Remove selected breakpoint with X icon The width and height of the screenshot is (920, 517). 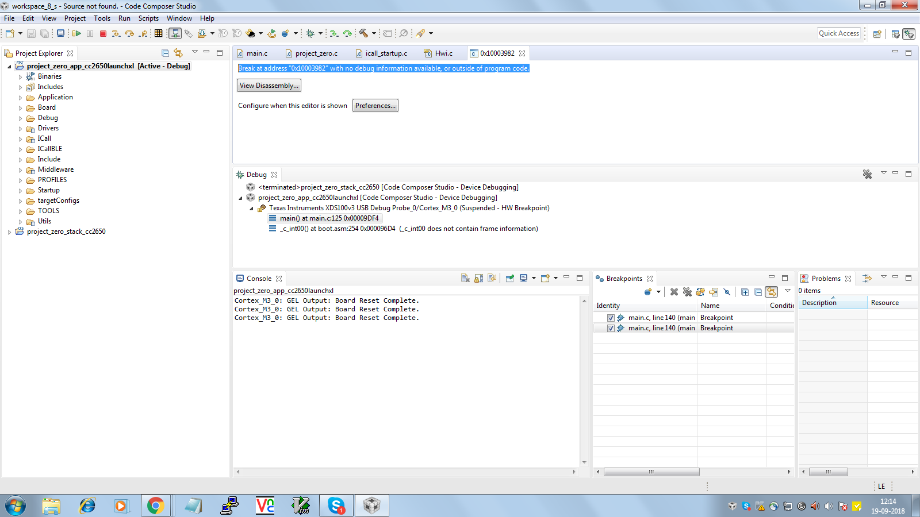click(x=674, y=292)
